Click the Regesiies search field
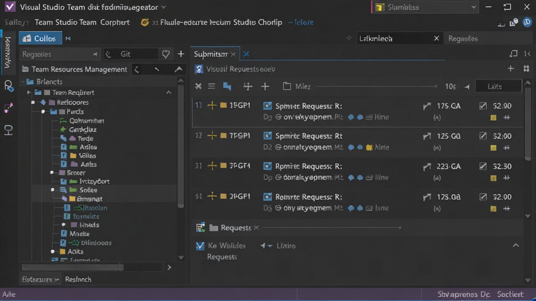The image size is (536, 301). pos(60,54)
